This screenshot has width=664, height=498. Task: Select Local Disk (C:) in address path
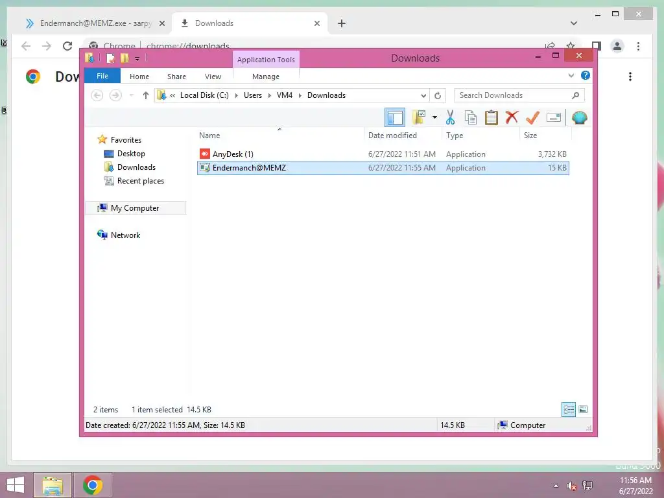click(x=204, y=95)
